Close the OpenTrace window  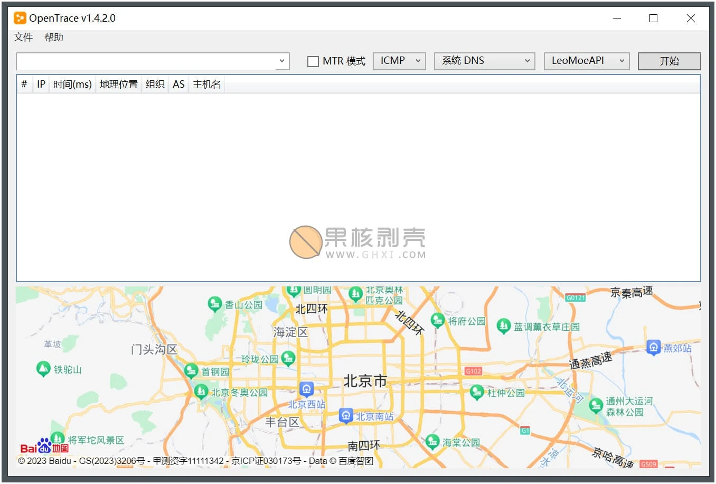(x=691, y=18)
